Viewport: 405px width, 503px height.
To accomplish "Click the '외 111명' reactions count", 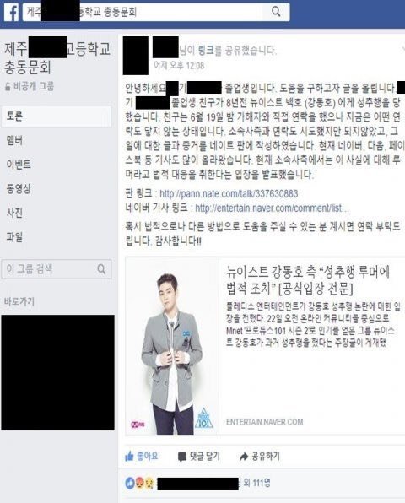I will [x=256, y=483].
